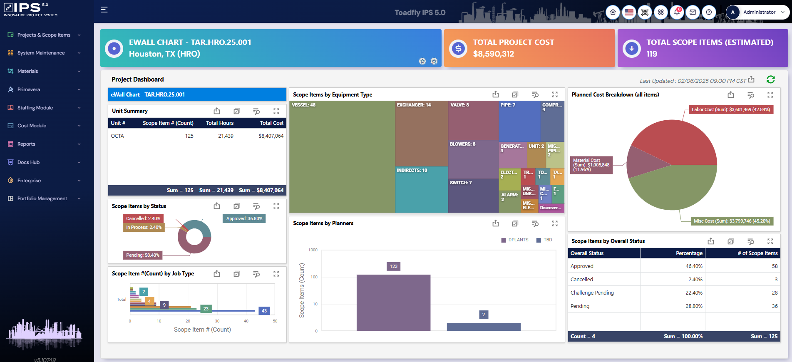Toggle the TBD legend series

click(544, 240)
